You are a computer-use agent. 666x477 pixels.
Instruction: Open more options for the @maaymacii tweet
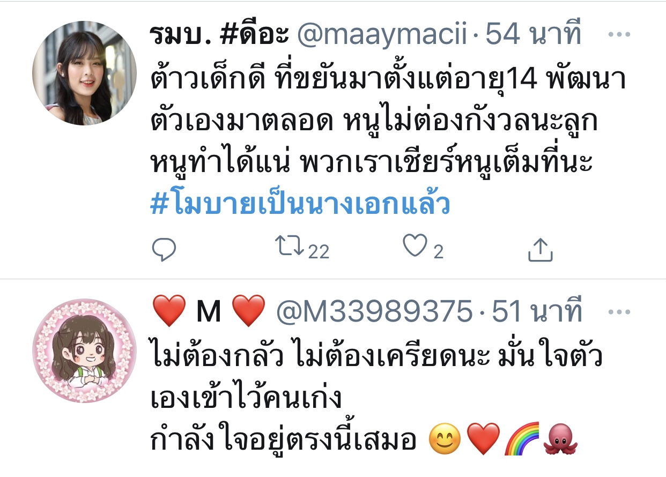pos(620,35)
